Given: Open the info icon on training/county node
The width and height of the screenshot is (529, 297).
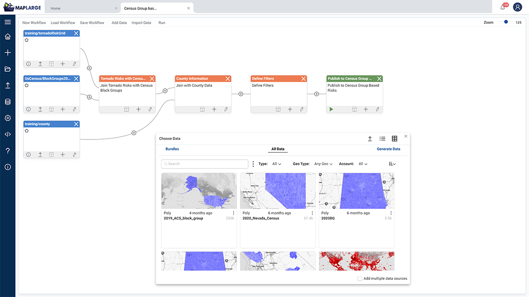Looking at the screenshot, I should [28, 154].
